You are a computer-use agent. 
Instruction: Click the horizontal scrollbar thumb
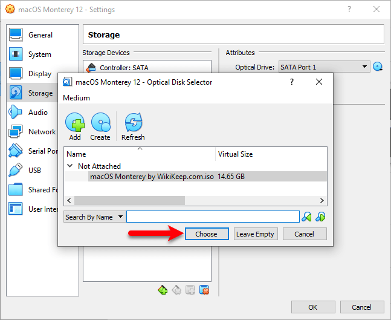click(129, 200)
